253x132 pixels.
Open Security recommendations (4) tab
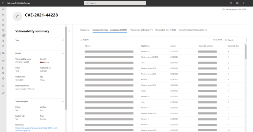(193, 30)
